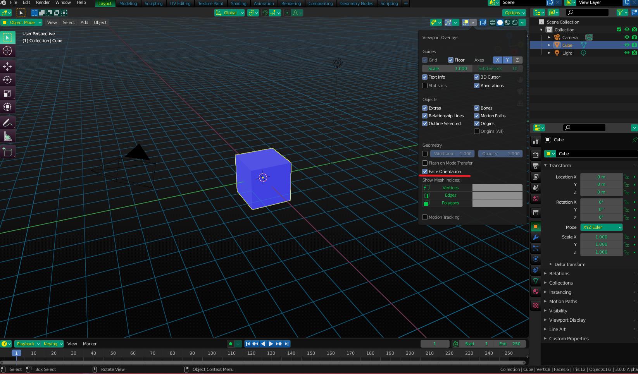Image resolution: width=638 pixels, height=374 pixels.
Task: Select the Measure tool
Action: [x=8, y=136]
